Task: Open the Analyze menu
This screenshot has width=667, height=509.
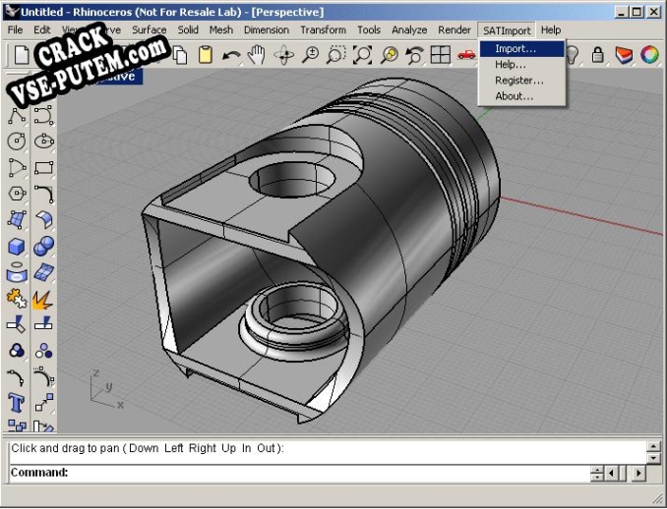Action: 409,30
